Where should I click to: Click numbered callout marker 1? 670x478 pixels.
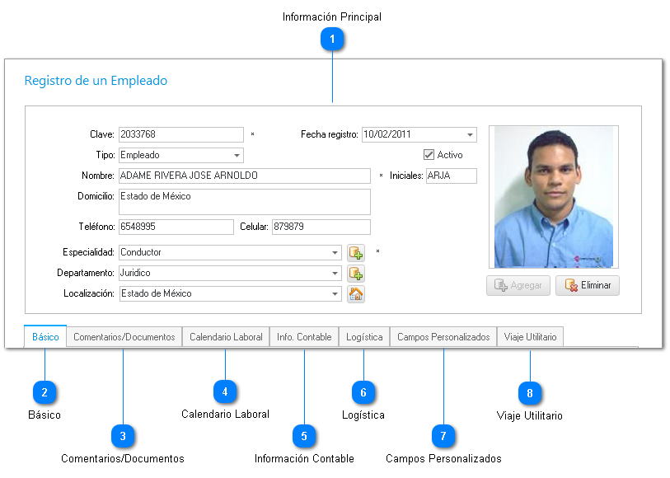[332, 40]
